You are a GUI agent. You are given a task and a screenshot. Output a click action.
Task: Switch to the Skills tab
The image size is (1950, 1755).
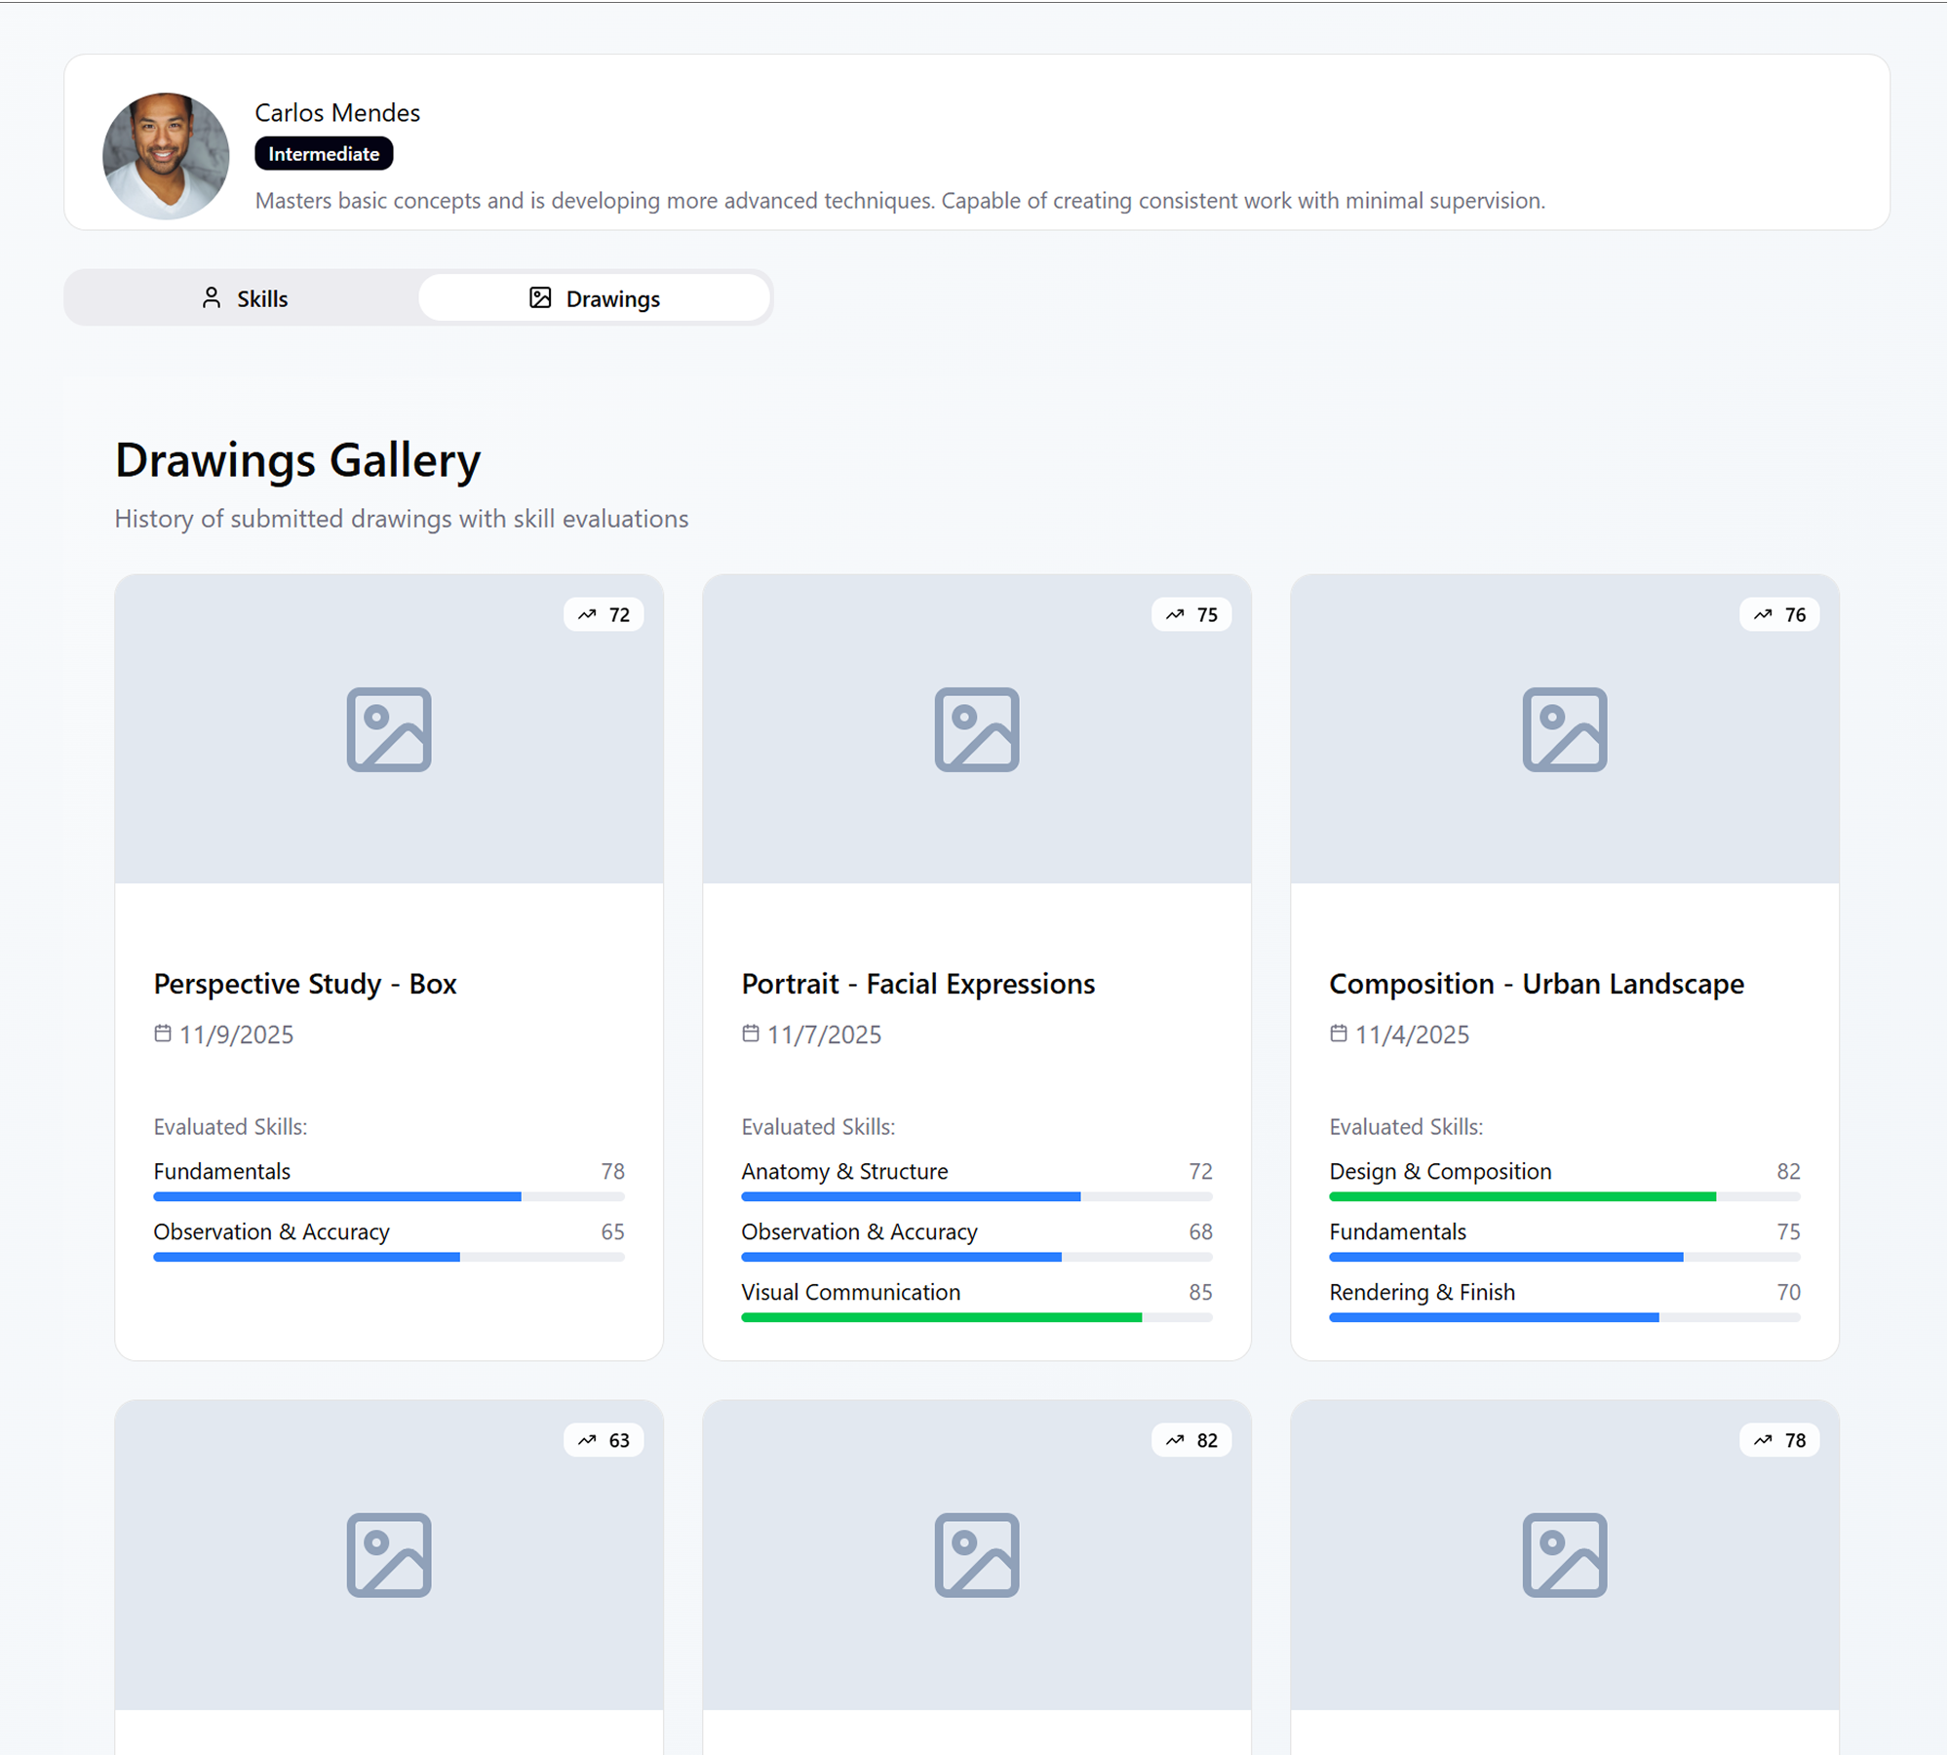coord(243,298)
